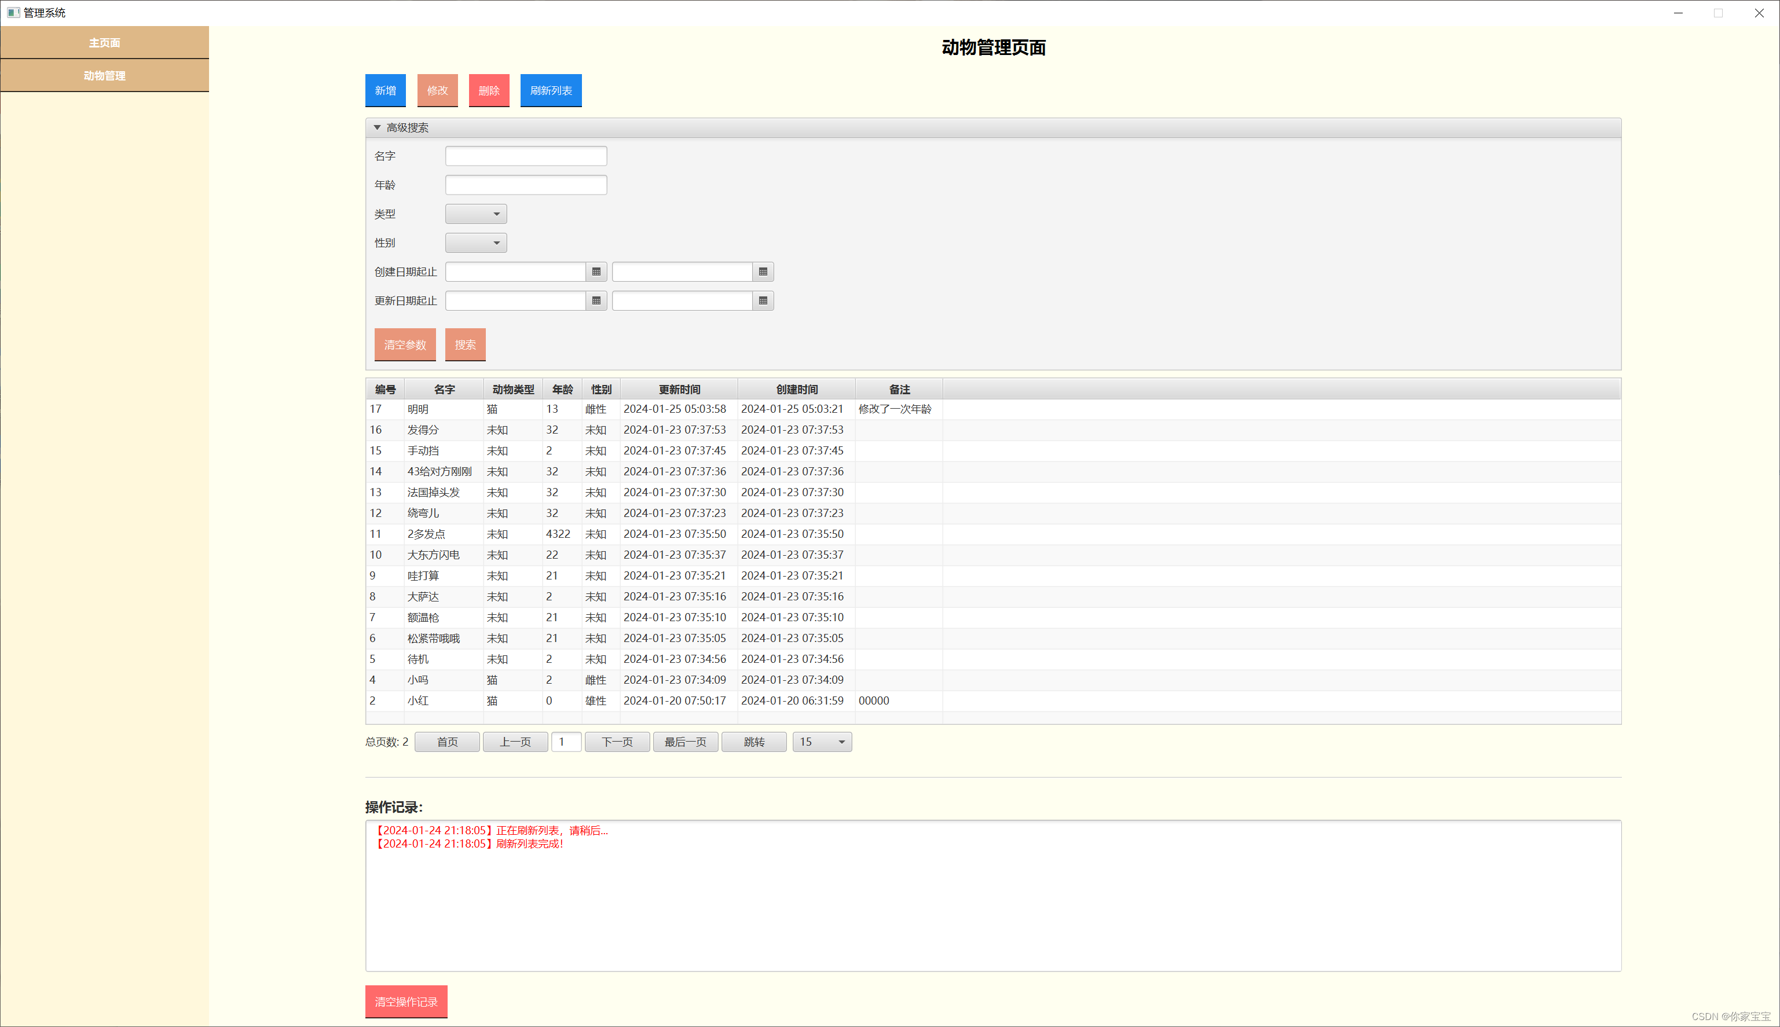Screen dimensions: 1780x1027
Task: Open the page size dropdown showing 15
Action: coord(822,742)
